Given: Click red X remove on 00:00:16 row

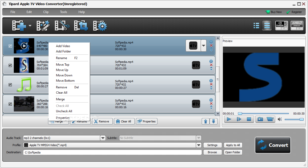Looking at the screenshot, I should click(211, 104).
